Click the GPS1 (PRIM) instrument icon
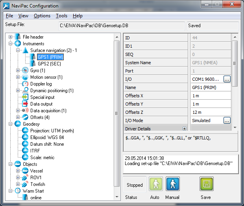 [x=33, y=57]
